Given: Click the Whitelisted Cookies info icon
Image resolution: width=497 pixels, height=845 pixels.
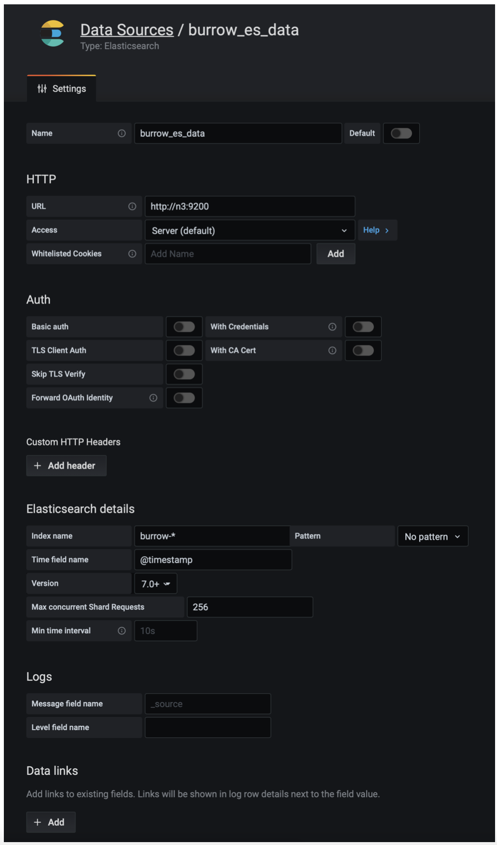Looking at the screenshot, I should coord(132,254).
